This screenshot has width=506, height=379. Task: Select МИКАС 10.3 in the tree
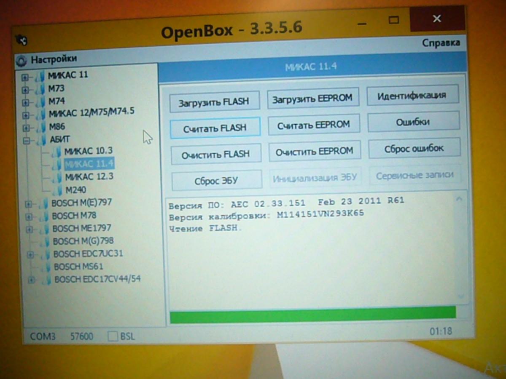click(89, 151)
